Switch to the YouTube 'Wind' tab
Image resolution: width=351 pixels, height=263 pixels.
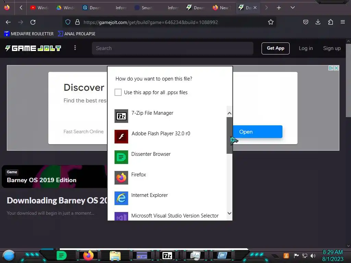tap(40, 8)
